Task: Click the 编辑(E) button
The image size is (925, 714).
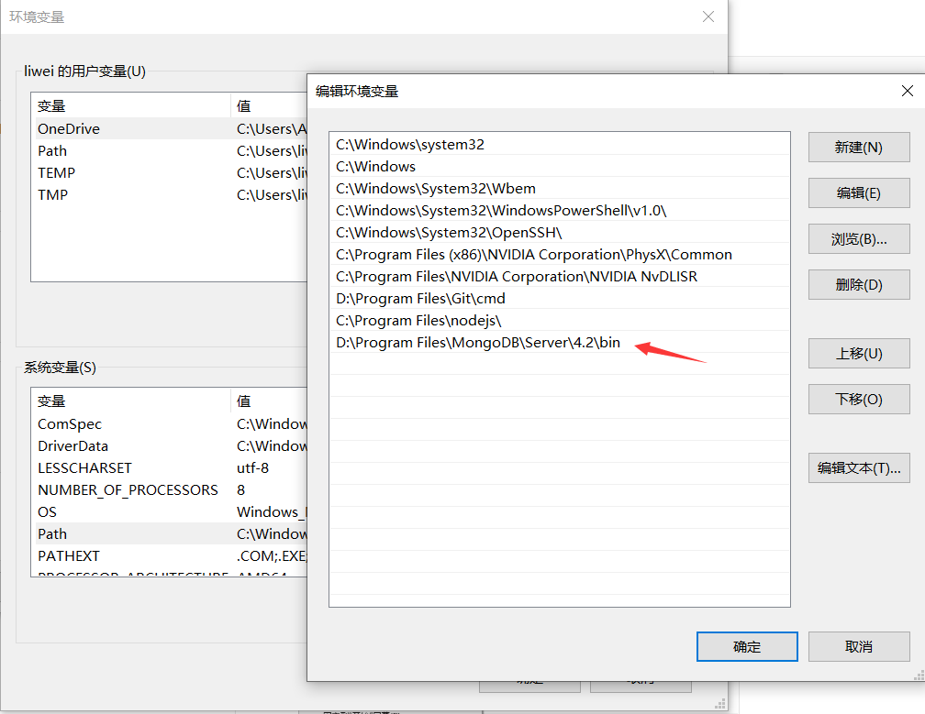Action: click(x=858, y=193)
